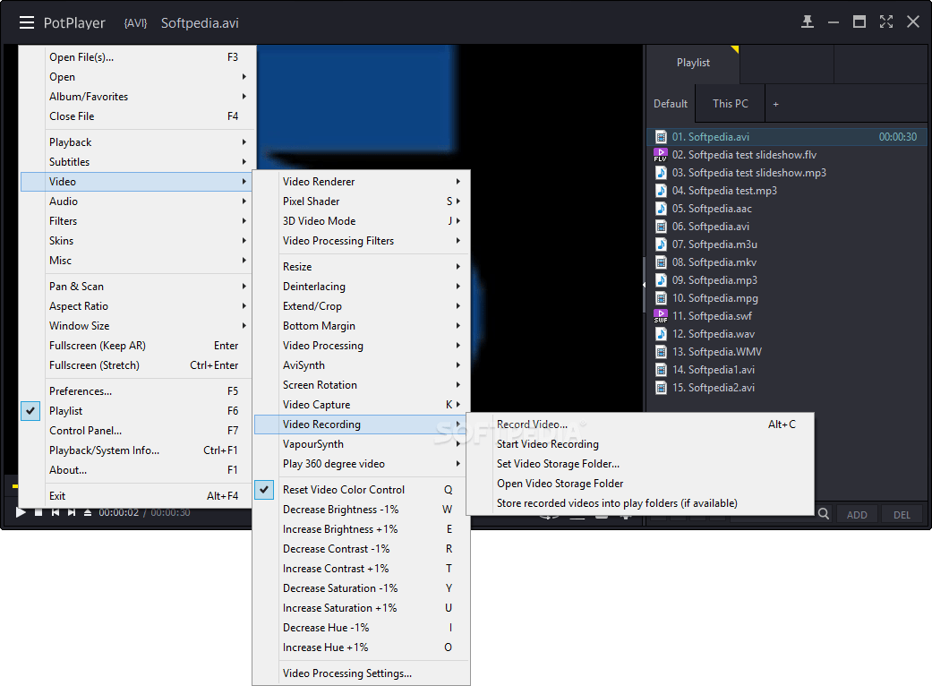
Task: Select Increase Brightness +1%
Action: tap(362, 529)
